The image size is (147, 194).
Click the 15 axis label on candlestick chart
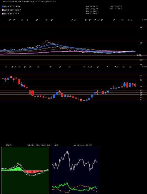(141, 100)
